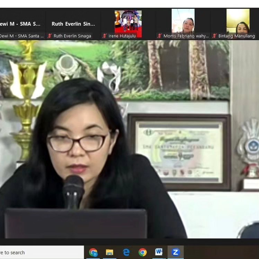Click the Irene Hutajulu name label
Screen dimensions: 259x259
click(x=122, y=36)
